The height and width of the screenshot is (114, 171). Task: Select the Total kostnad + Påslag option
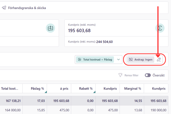[95, 60]
